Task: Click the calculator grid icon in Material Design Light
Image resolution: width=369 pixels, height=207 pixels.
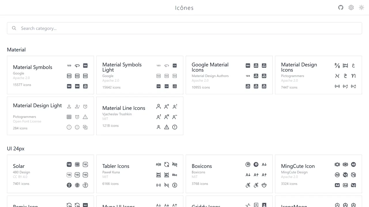Action: pyautogui.click(x=69, y=117)
